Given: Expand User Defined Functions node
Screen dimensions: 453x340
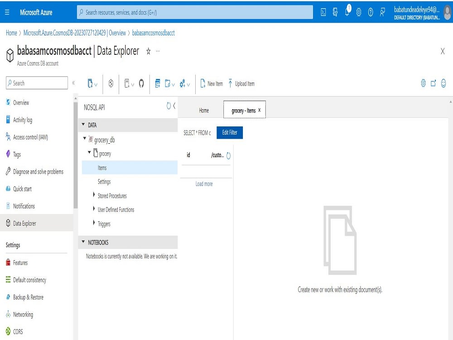Looking at the screenshot, I should point(94,209).
